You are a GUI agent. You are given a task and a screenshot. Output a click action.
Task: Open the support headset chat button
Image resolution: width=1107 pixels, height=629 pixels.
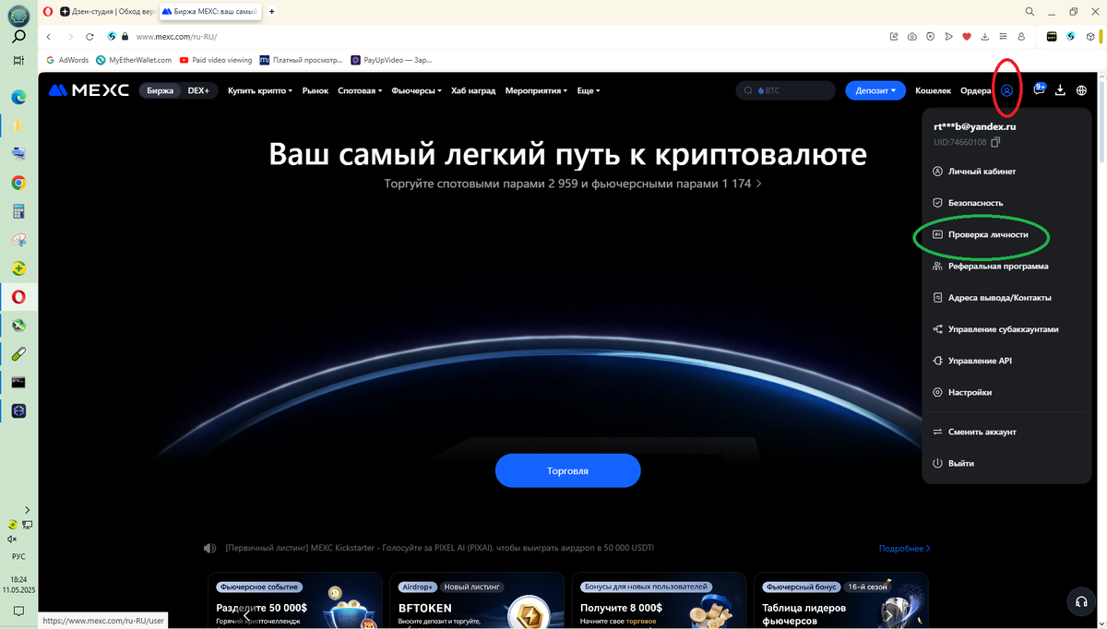(x=1081, y=601)
